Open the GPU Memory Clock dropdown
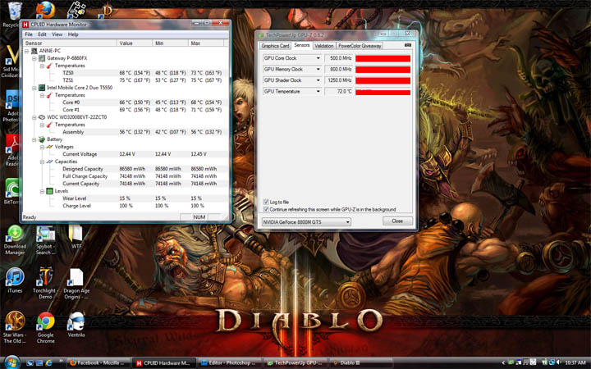 point(318,69)
